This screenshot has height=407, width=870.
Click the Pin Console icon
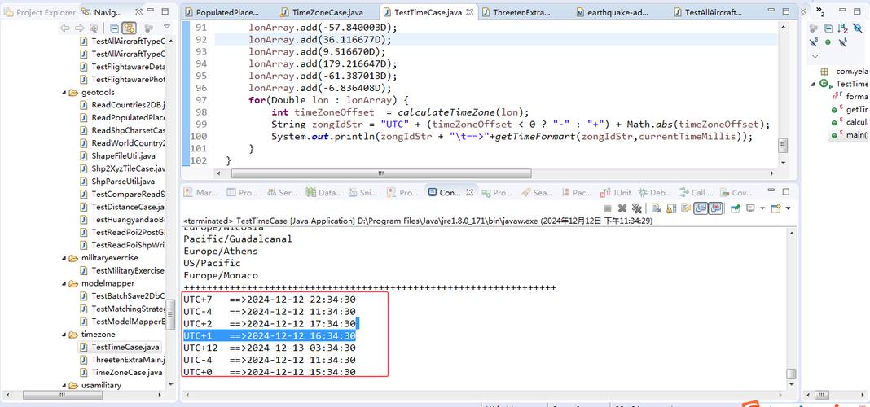coord(735,208)
